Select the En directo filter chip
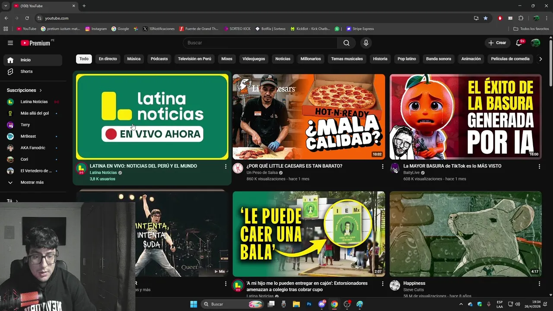Image resolution: width=553 pixels, height=311 pixels. pos(108,59)
